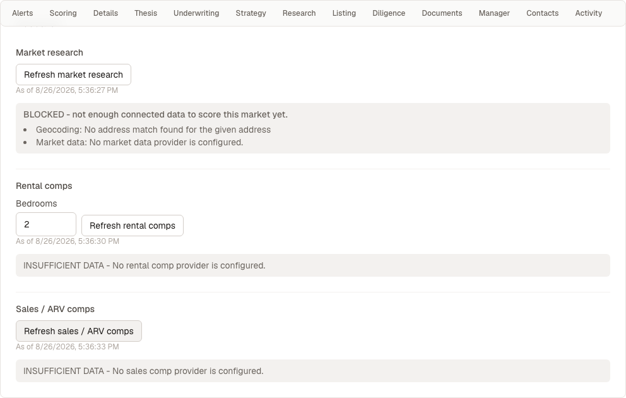Open the Activity tab
This screenshot has width=626, height=398.
click(x=589, y=13)
